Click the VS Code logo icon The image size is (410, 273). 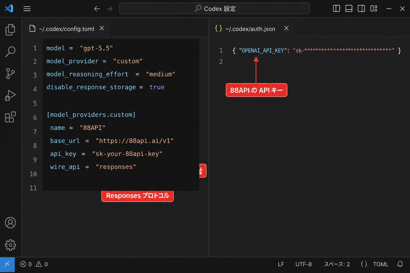pos(9,9)
